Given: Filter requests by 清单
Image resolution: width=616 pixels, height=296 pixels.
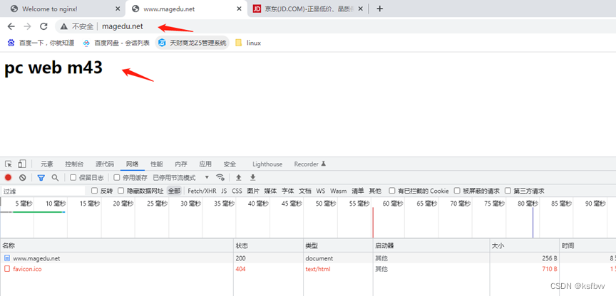Looking at the screenshot, I should coord(357,191).
